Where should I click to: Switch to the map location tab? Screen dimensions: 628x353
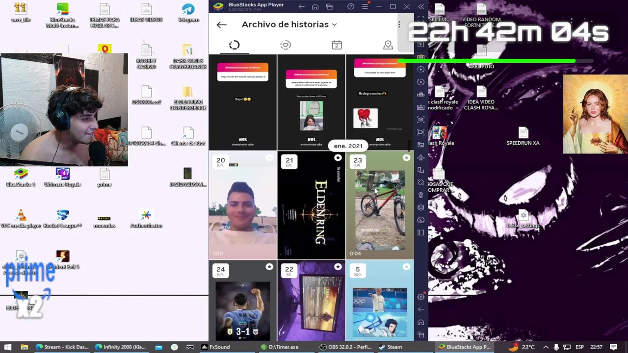pos(388,45)
